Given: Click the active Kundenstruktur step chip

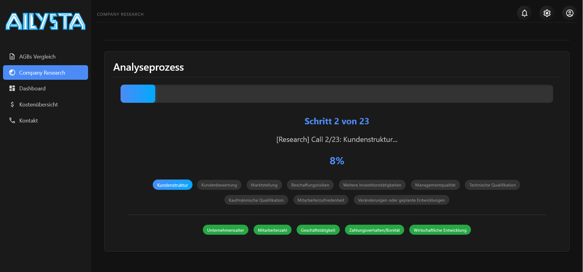Looking at the screenshot, I should pos(172,185).
